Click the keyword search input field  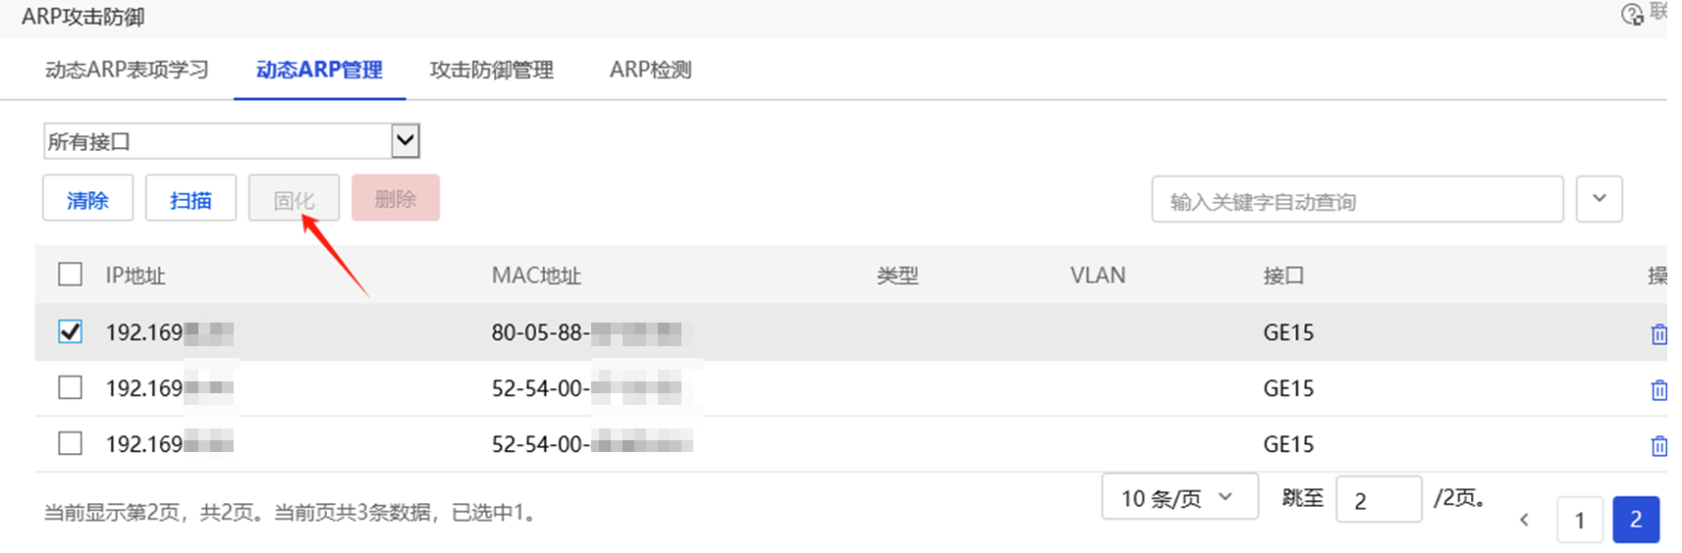click(x=1356, y=201)
